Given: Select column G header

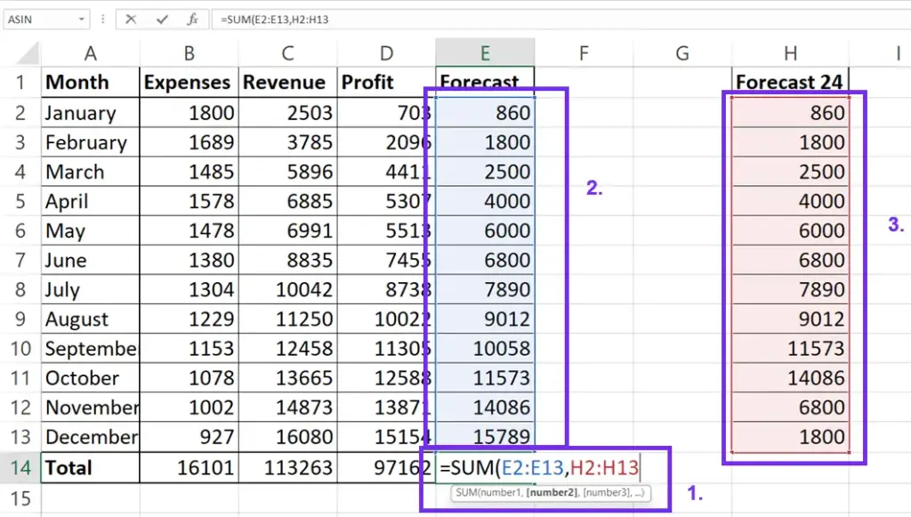Looking at the screenshot, I should point(682,53).
